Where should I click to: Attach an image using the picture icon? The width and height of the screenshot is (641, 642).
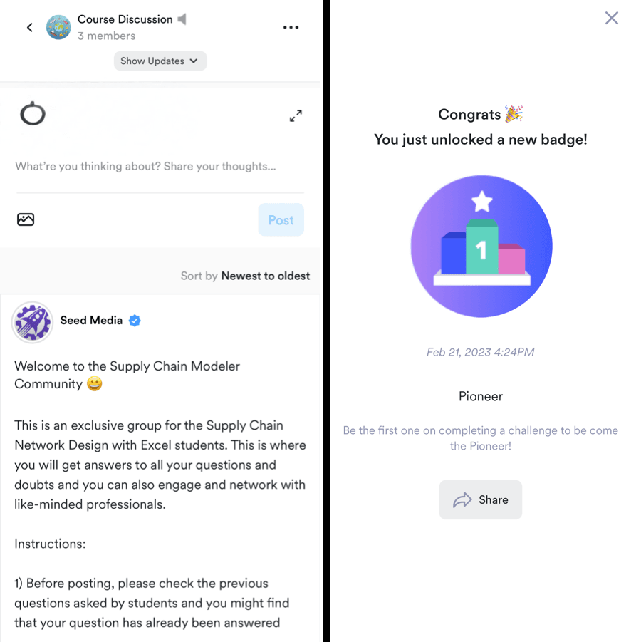pyautogui.click(x=26, y=219)
